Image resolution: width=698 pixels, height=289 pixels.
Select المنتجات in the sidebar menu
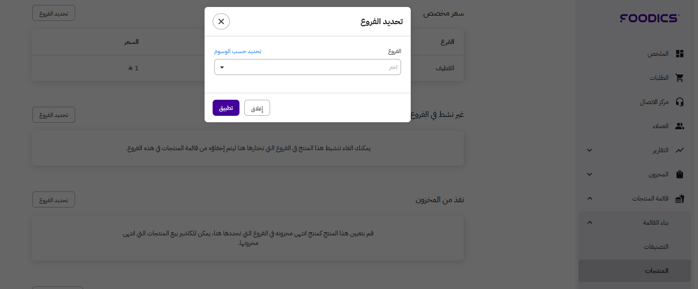(656, 271)
